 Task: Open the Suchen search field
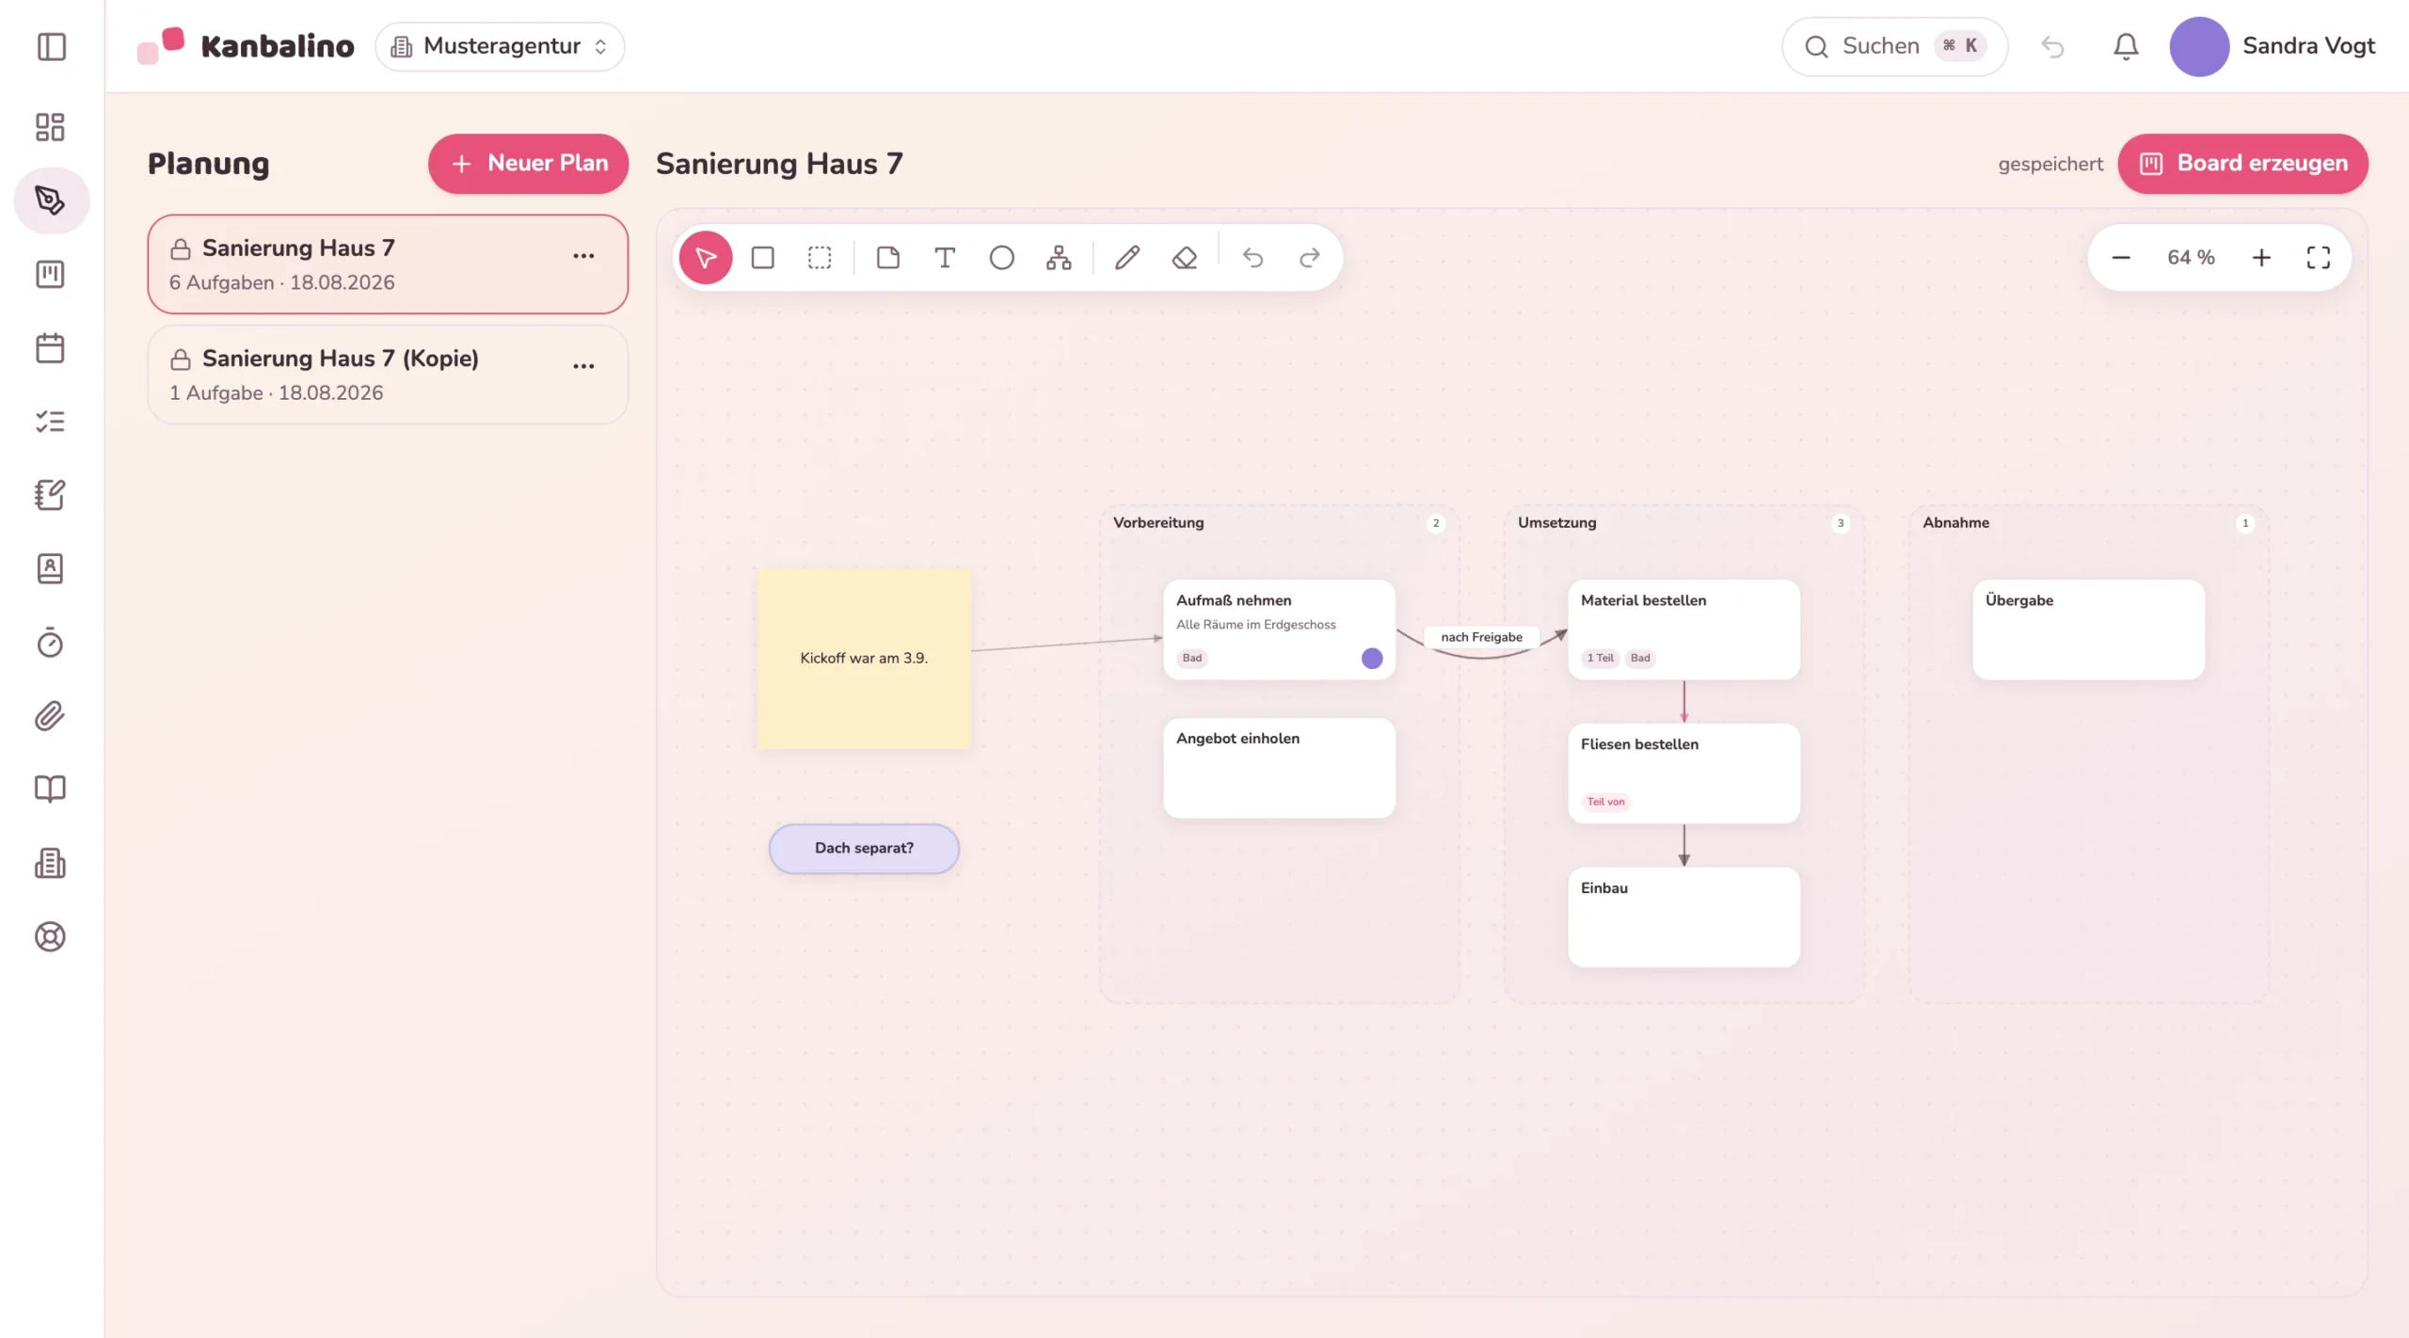tap(1894, 46)
